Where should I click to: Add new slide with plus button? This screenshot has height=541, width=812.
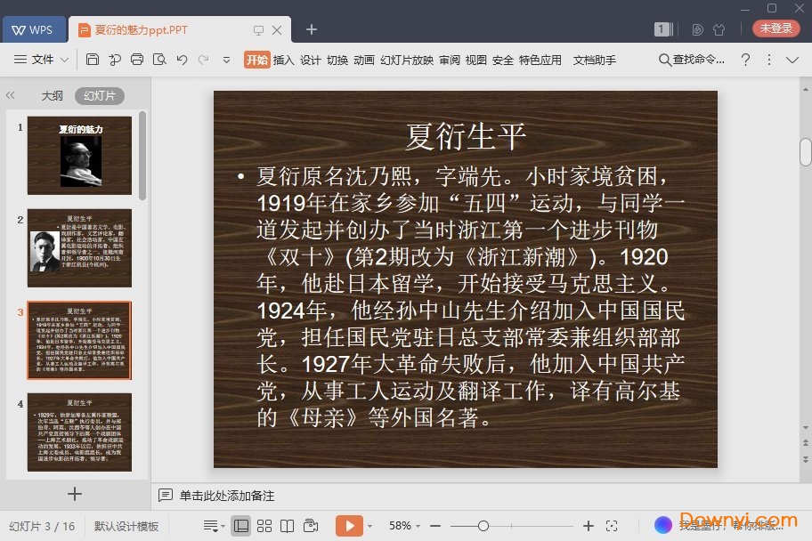coord(75,494)
